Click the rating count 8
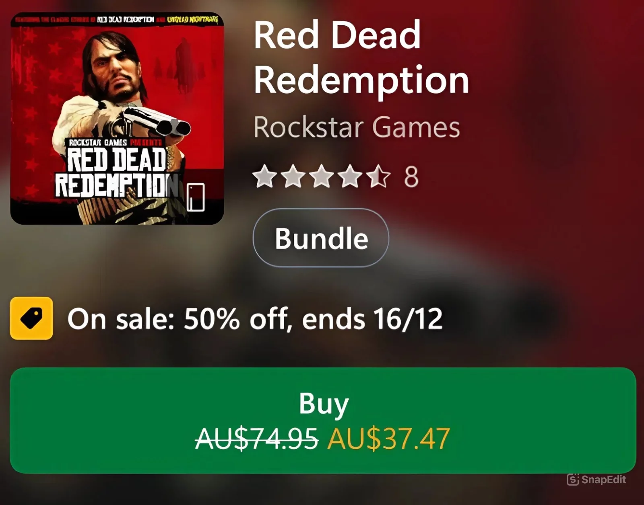Image resolution: width=644 pixels, height=505 pixels. 411,177
